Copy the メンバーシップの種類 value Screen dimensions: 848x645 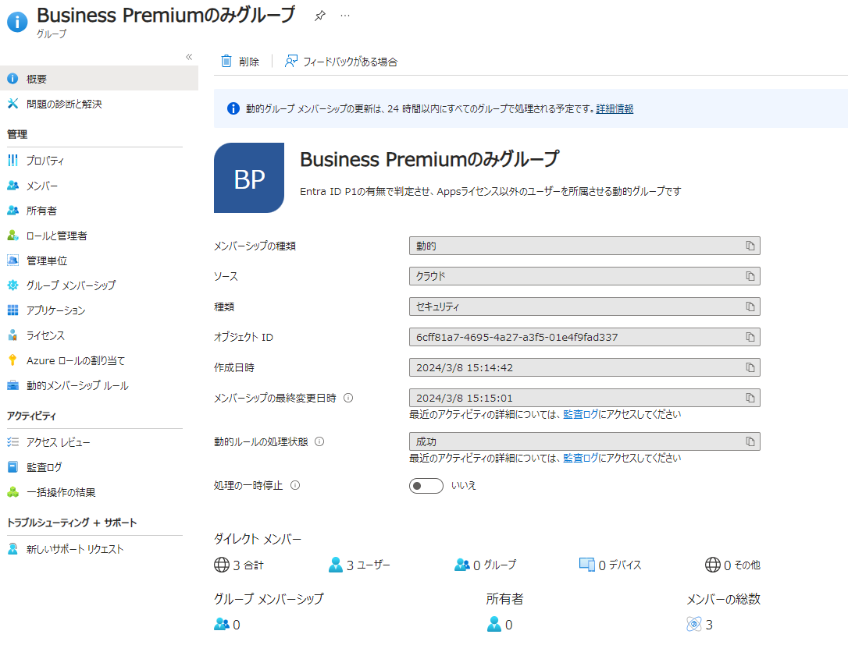coord(750,246)
